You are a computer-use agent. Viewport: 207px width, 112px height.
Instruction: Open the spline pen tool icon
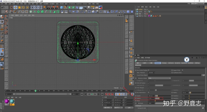66,7
